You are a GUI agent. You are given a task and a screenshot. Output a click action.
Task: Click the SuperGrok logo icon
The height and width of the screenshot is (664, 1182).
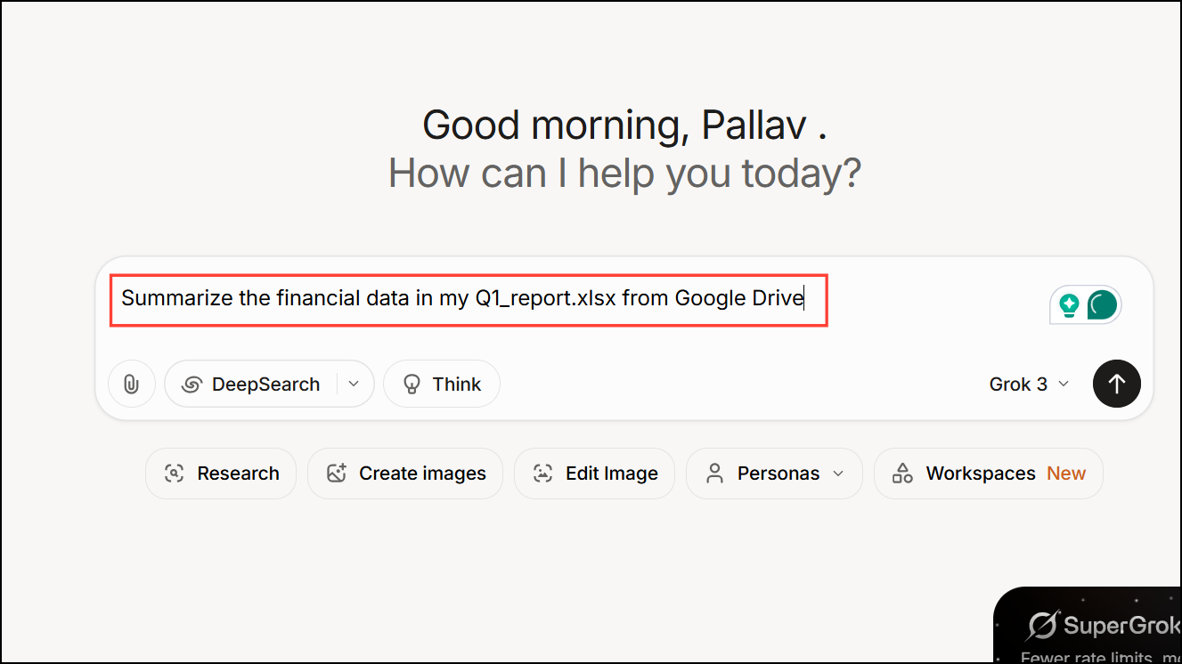click(x=1042, y=626)
